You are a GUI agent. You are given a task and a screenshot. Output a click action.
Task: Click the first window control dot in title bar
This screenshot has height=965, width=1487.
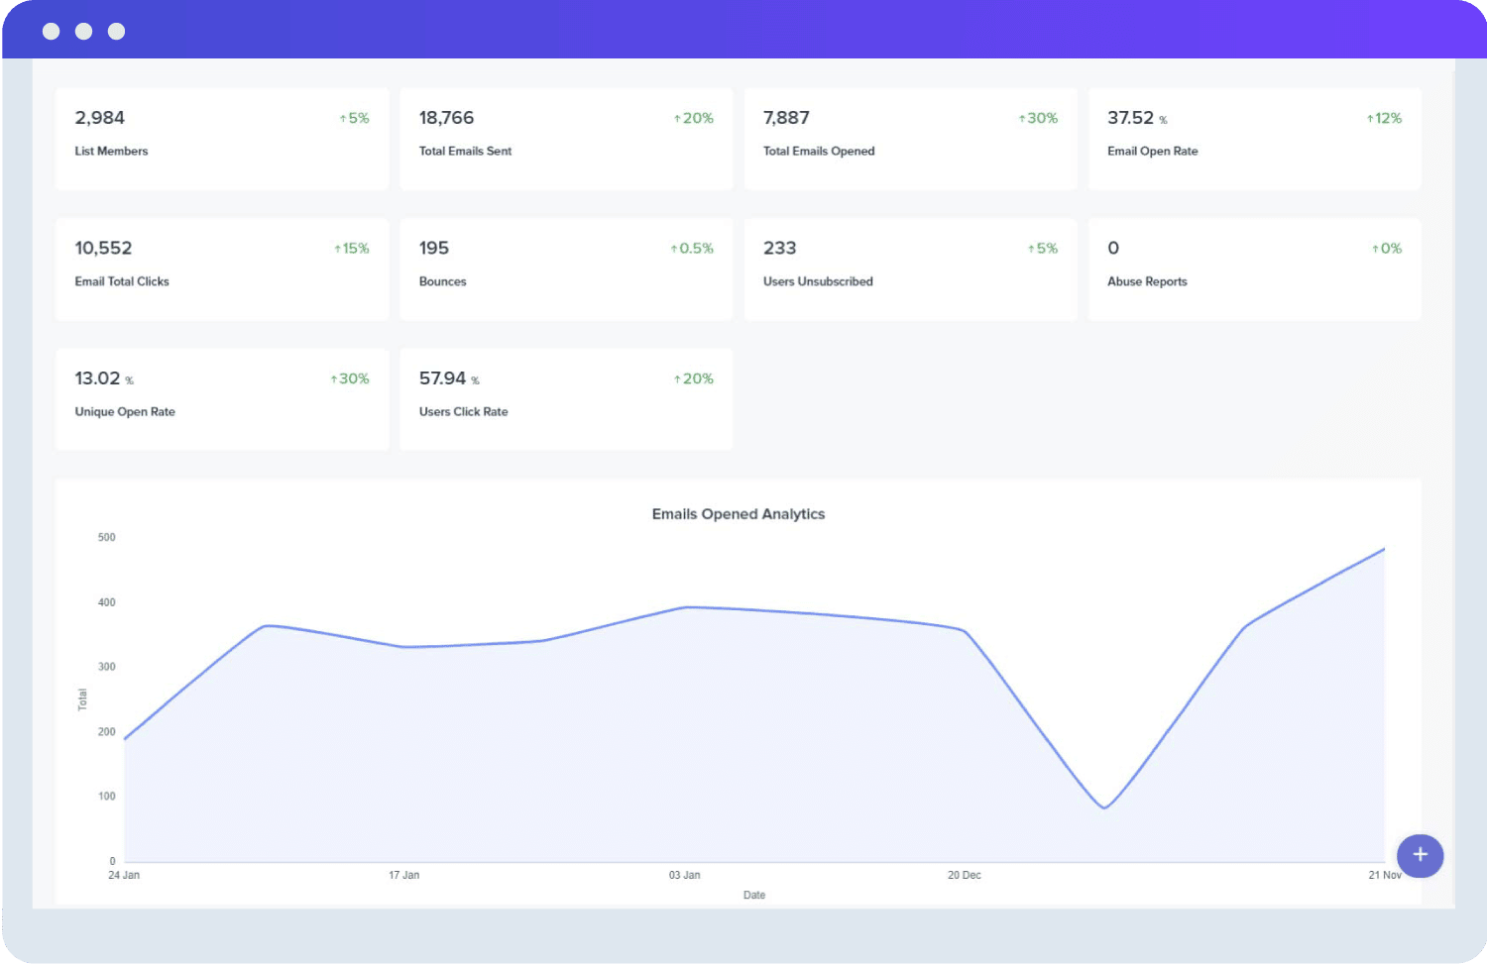tap(52, 32)
